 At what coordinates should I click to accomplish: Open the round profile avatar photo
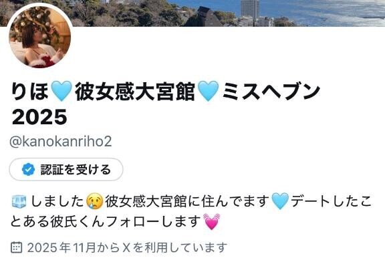[40, 37]
